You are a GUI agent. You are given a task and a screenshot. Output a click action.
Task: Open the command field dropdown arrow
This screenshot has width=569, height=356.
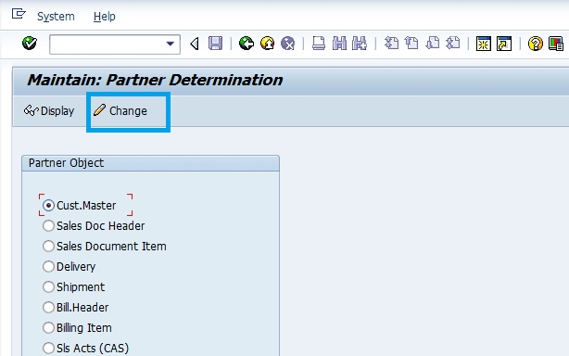pyautogui.click(x=171, y=44)
